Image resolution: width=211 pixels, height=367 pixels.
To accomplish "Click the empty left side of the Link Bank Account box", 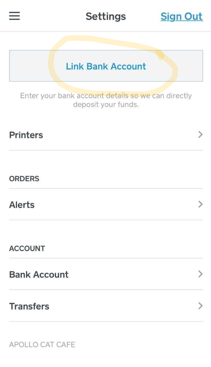I will (29, 66).
